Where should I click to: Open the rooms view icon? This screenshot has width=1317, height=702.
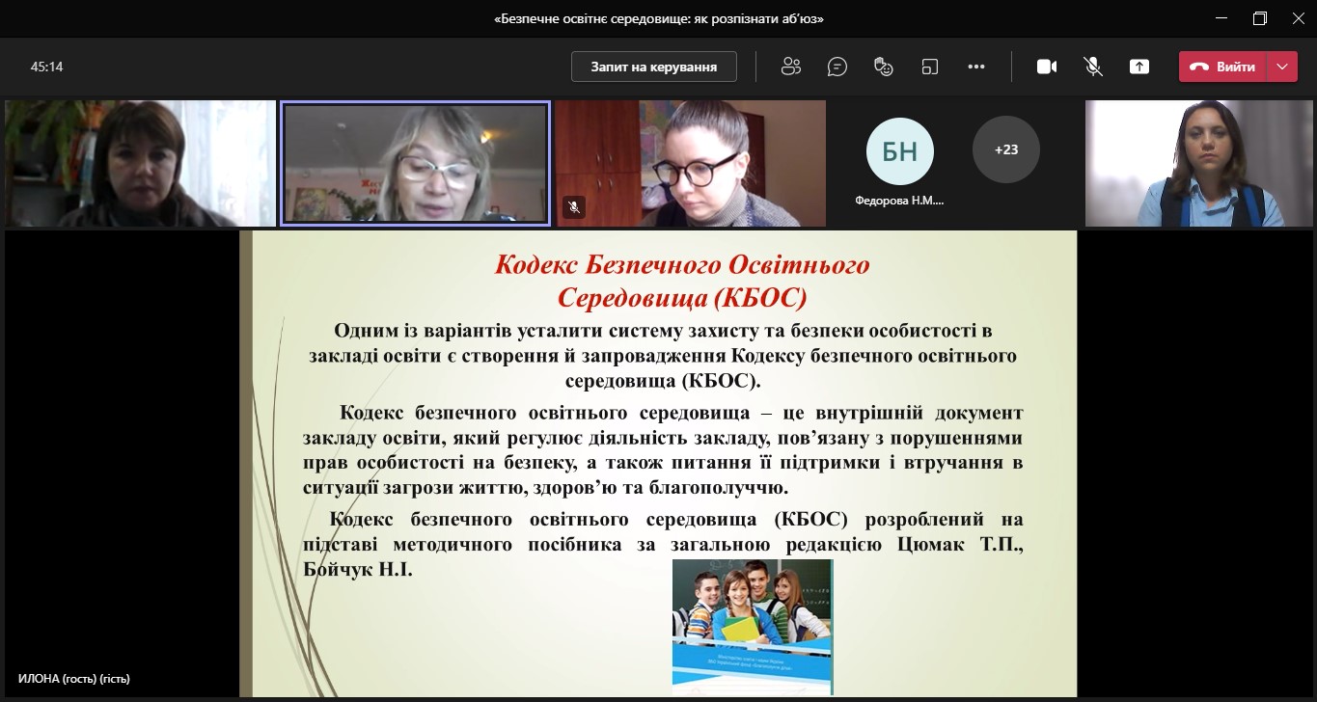(x=929, y=67)
